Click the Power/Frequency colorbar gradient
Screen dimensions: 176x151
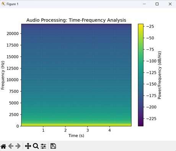(x=141, y=75)
